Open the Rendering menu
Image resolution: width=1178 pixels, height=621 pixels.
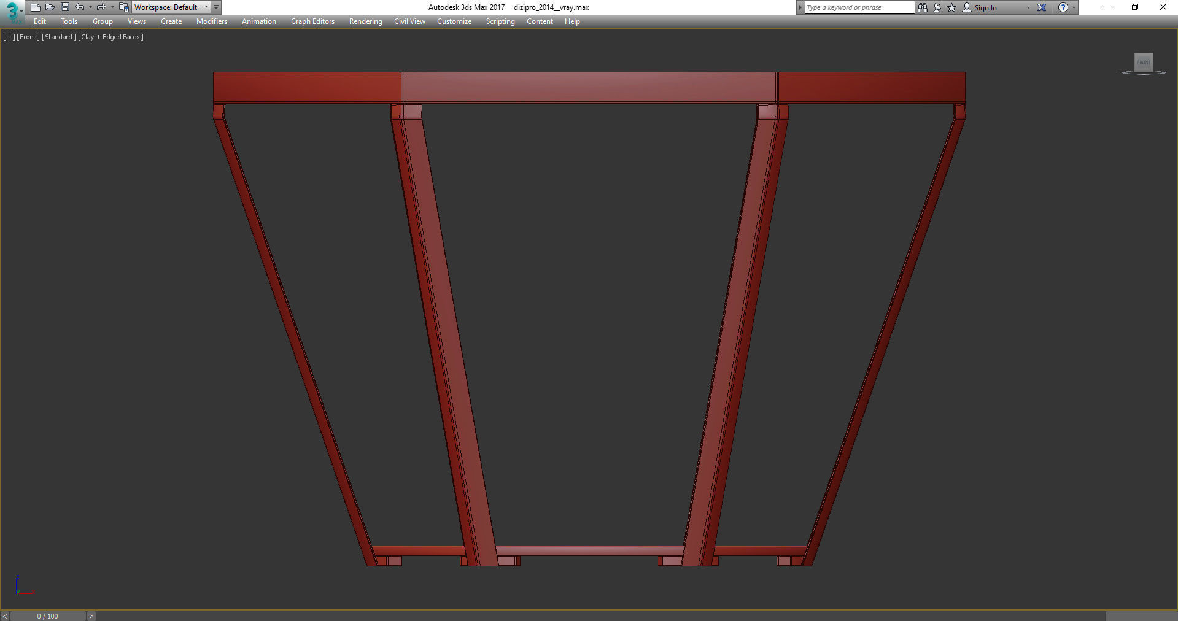coord(365,21)
